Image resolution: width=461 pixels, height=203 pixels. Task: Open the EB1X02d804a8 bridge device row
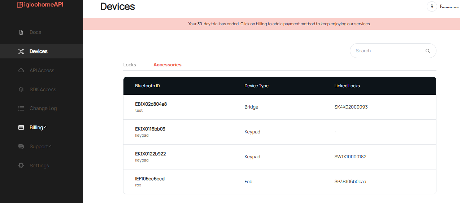(x=280, y=107)
